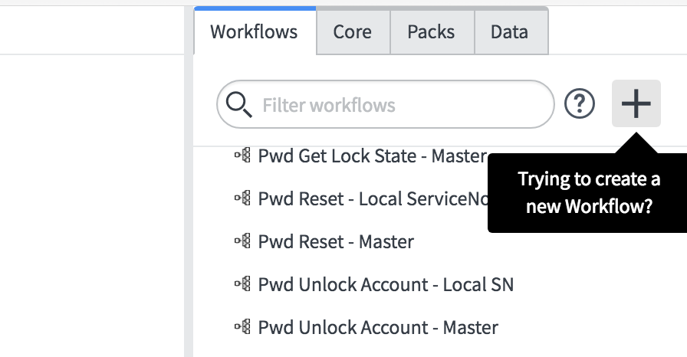Click workflow icon beside Pwd Reset - Master
This screenshot has width=687, height=357.
coord(243,241)
